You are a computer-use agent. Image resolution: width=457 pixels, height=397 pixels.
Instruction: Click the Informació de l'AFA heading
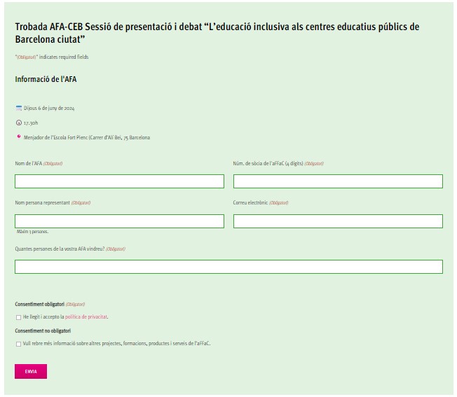pyautogui.click(x=46, y=79)
